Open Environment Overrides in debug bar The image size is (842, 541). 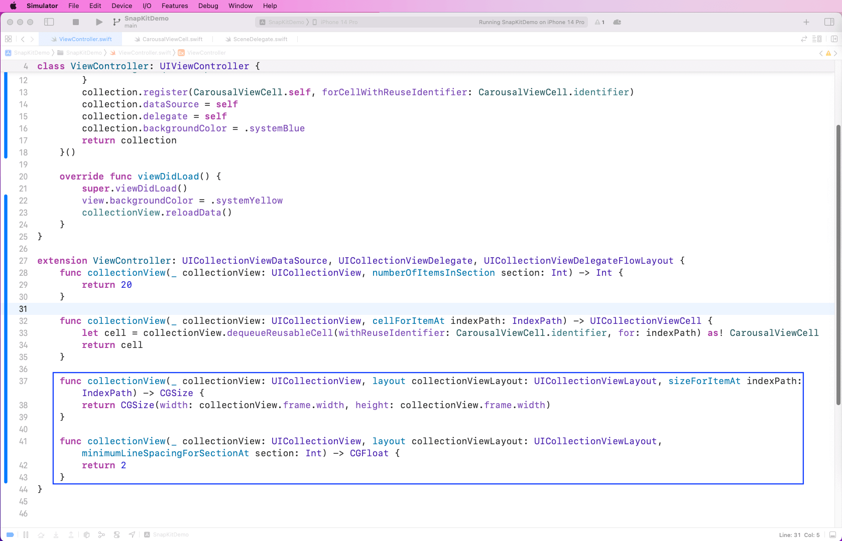[116, 535]
